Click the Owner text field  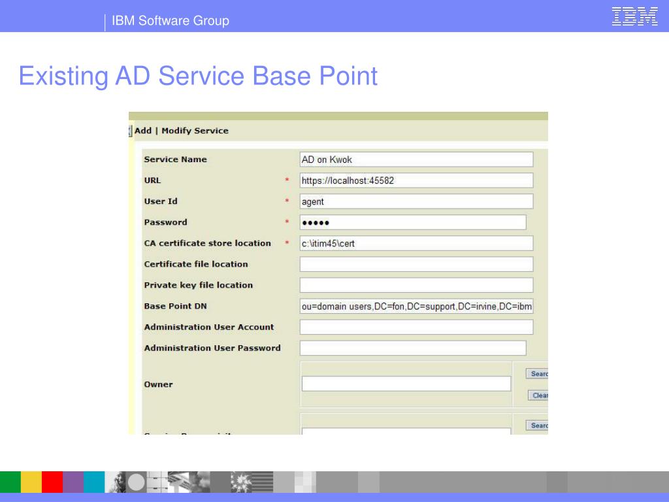(x=406, y=383)
